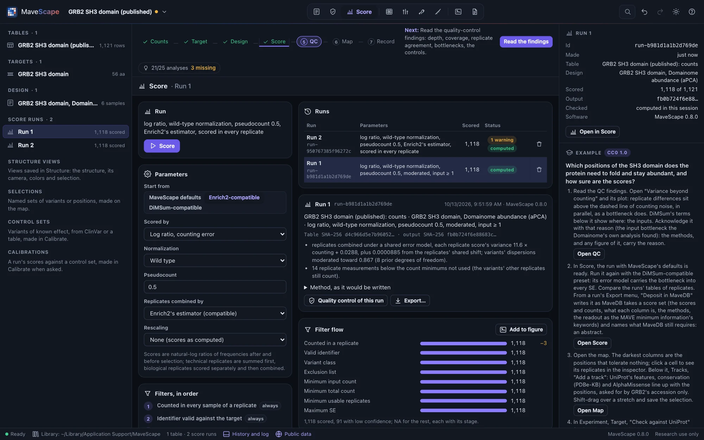Screen dimensions: 704x440
Task: Open the Figure image icon in toolbar
Action: click(458, 12)
